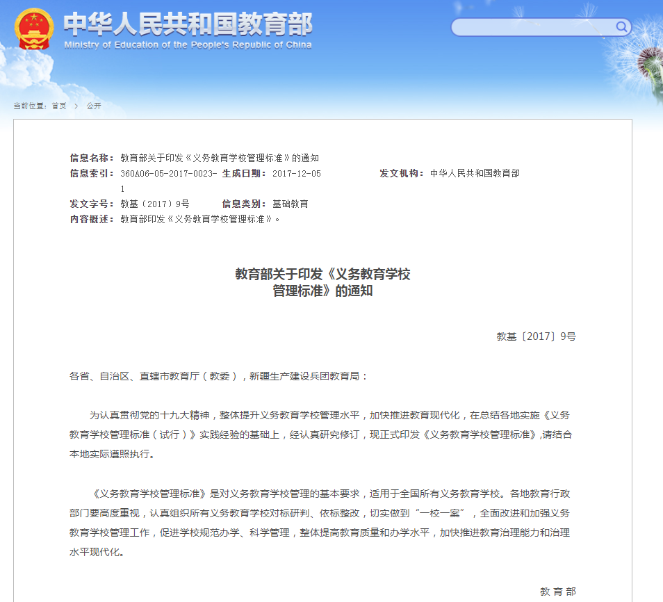The width and height of the screenshot is (663, 602).
Task: Click the 当前位置 breadcrumb label
Action: tap(30, 106)
